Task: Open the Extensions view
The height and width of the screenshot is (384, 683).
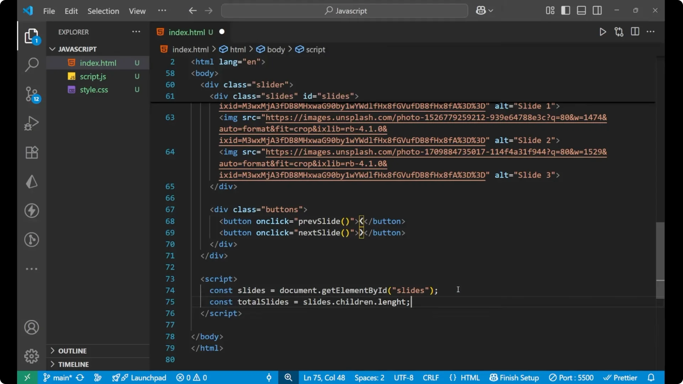Action: (31, 152)
